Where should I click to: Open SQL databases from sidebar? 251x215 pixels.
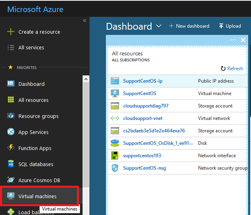(x=36, y=164)
